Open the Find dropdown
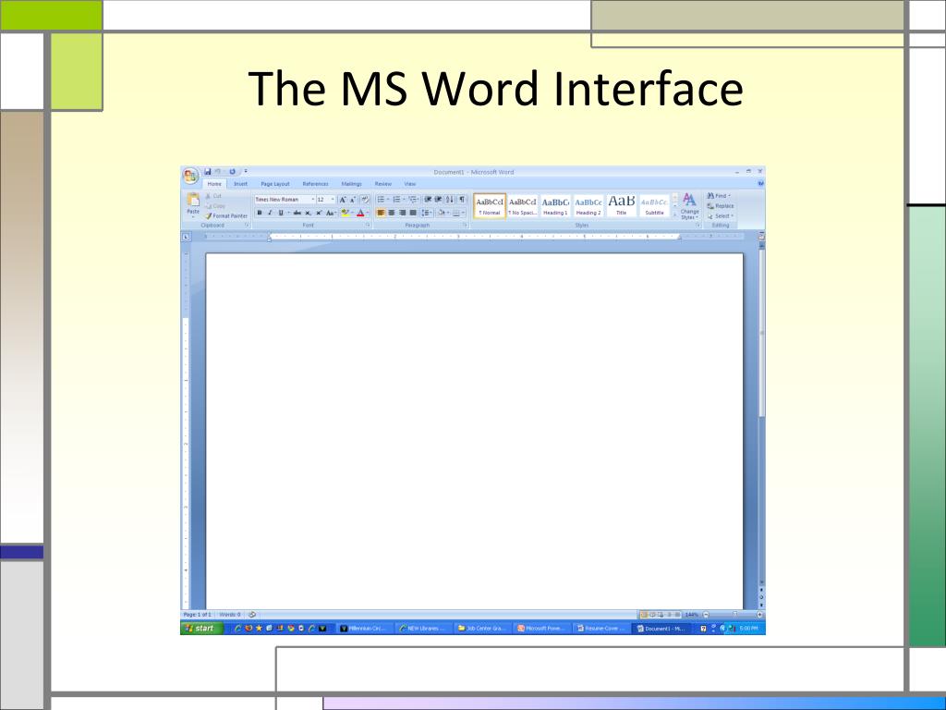 click(719, 196)
